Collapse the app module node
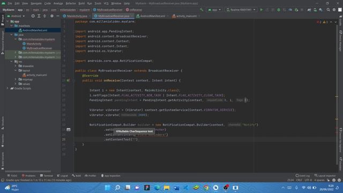 point(8,21)
